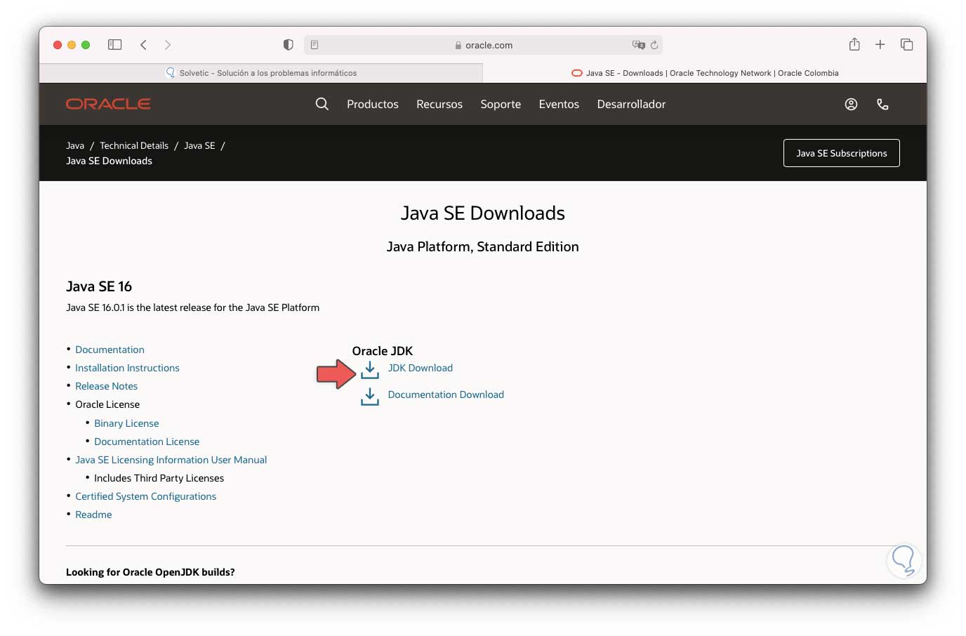Click the Oracle logo

(108, 104)
